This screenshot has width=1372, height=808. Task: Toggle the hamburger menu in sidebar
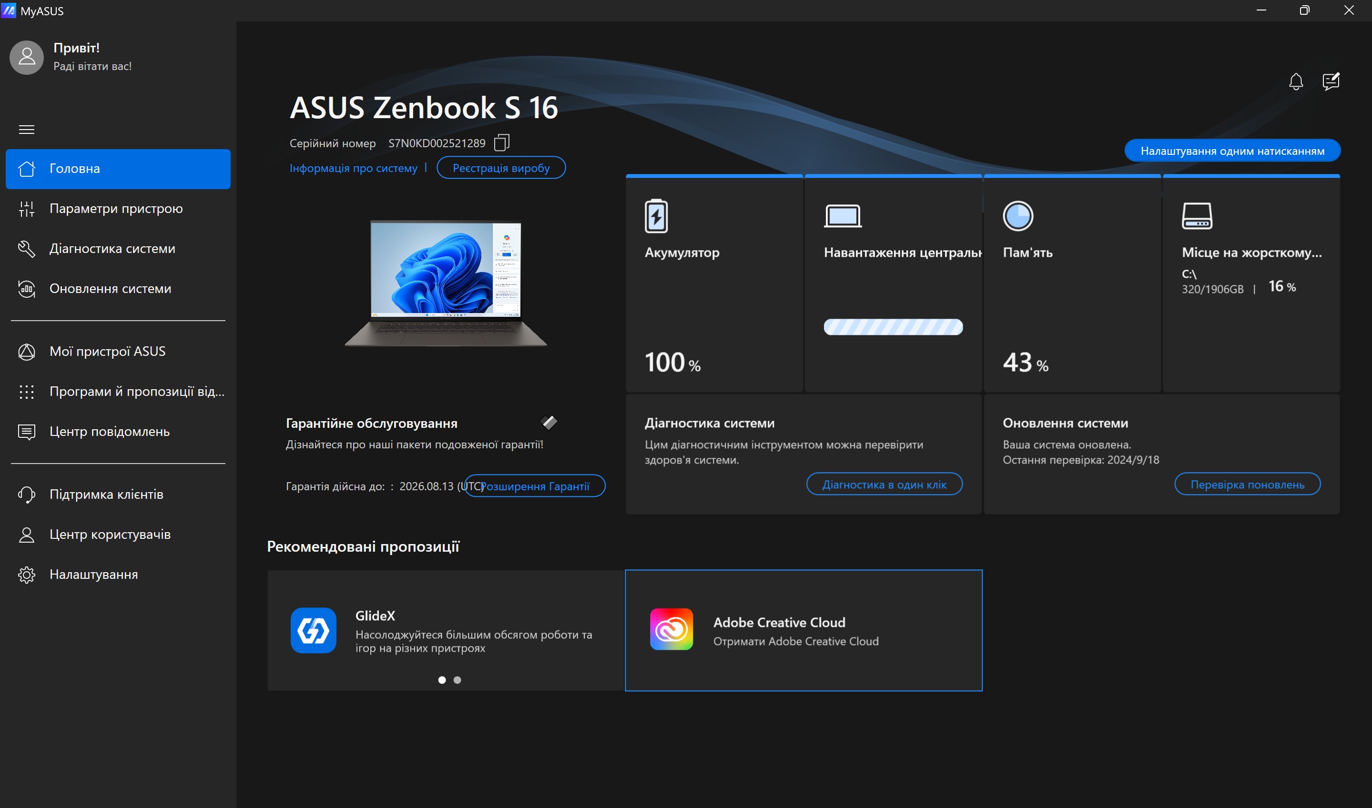tap(26, 130)
